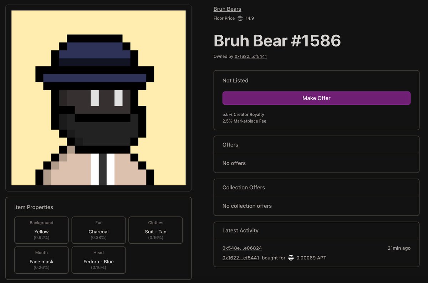Select the Yellow Background property
Image resolution: width=428 pixels, height=283 pixels.
41,230
